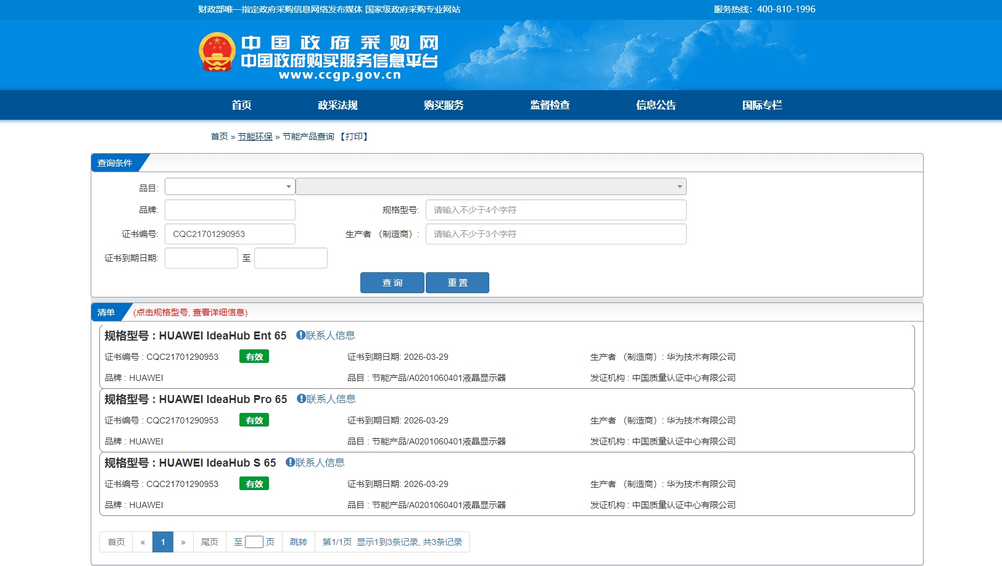Click 华为技术有限公司 manufacturer in IdeaHub Pro 65 row
This screenshot has height=566, width=1002.
(x=701, y=420)
